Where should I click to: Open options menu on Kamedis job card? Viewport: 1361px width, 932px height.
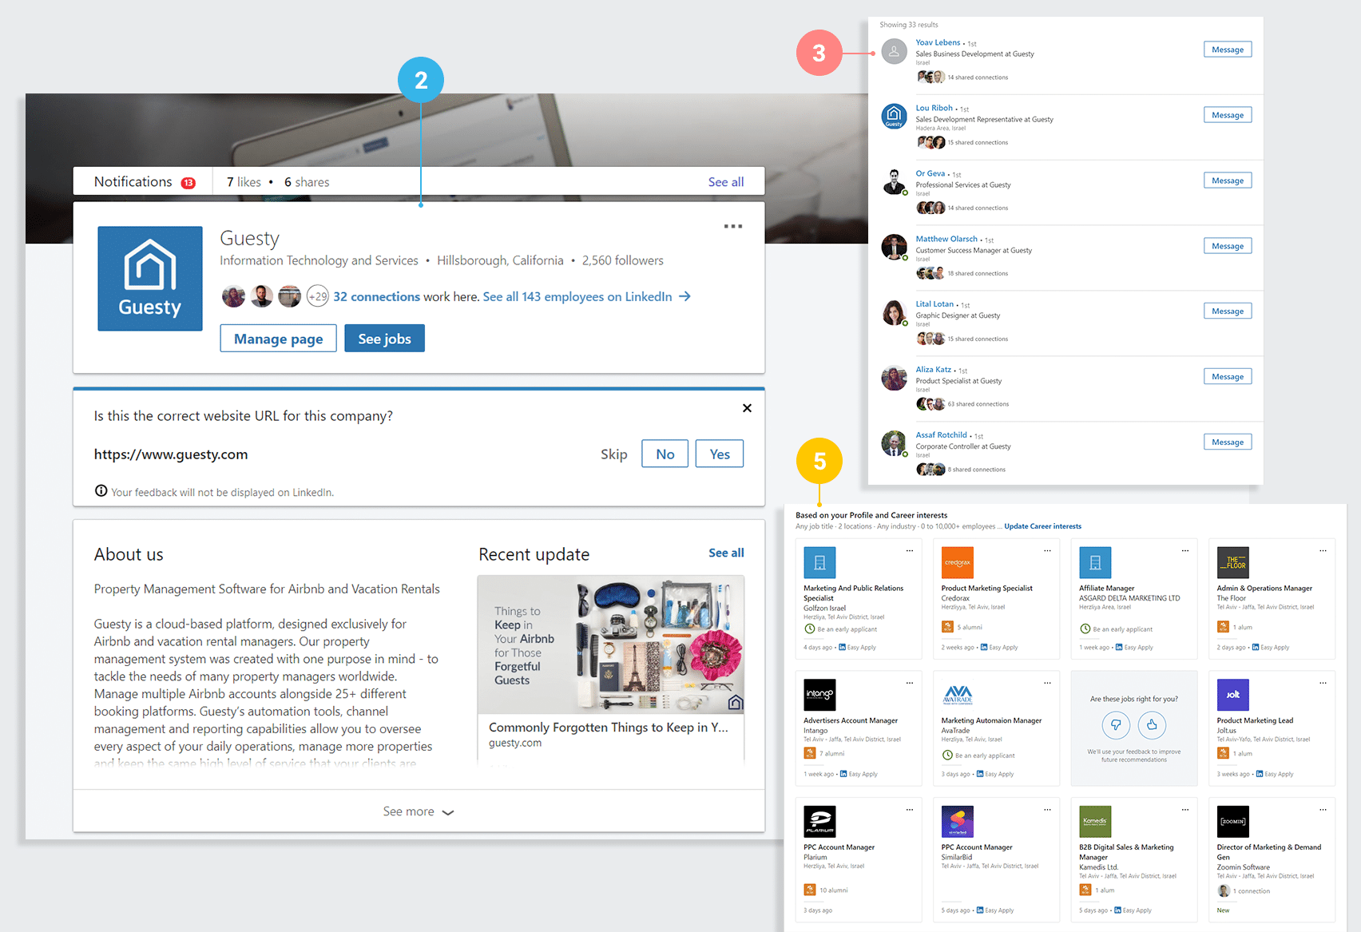click(x=1185, y=810)
